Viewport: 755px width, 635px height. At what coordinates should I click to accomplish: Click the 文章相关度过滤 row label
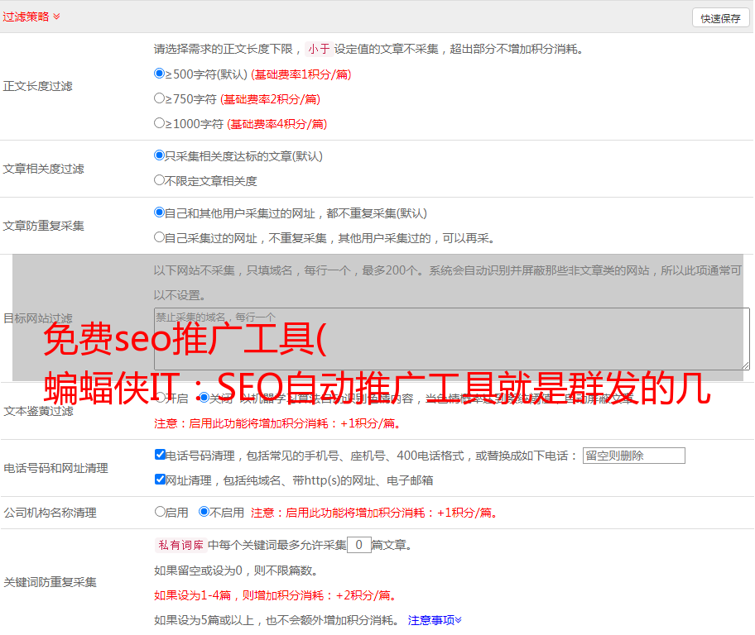[43, 169]
